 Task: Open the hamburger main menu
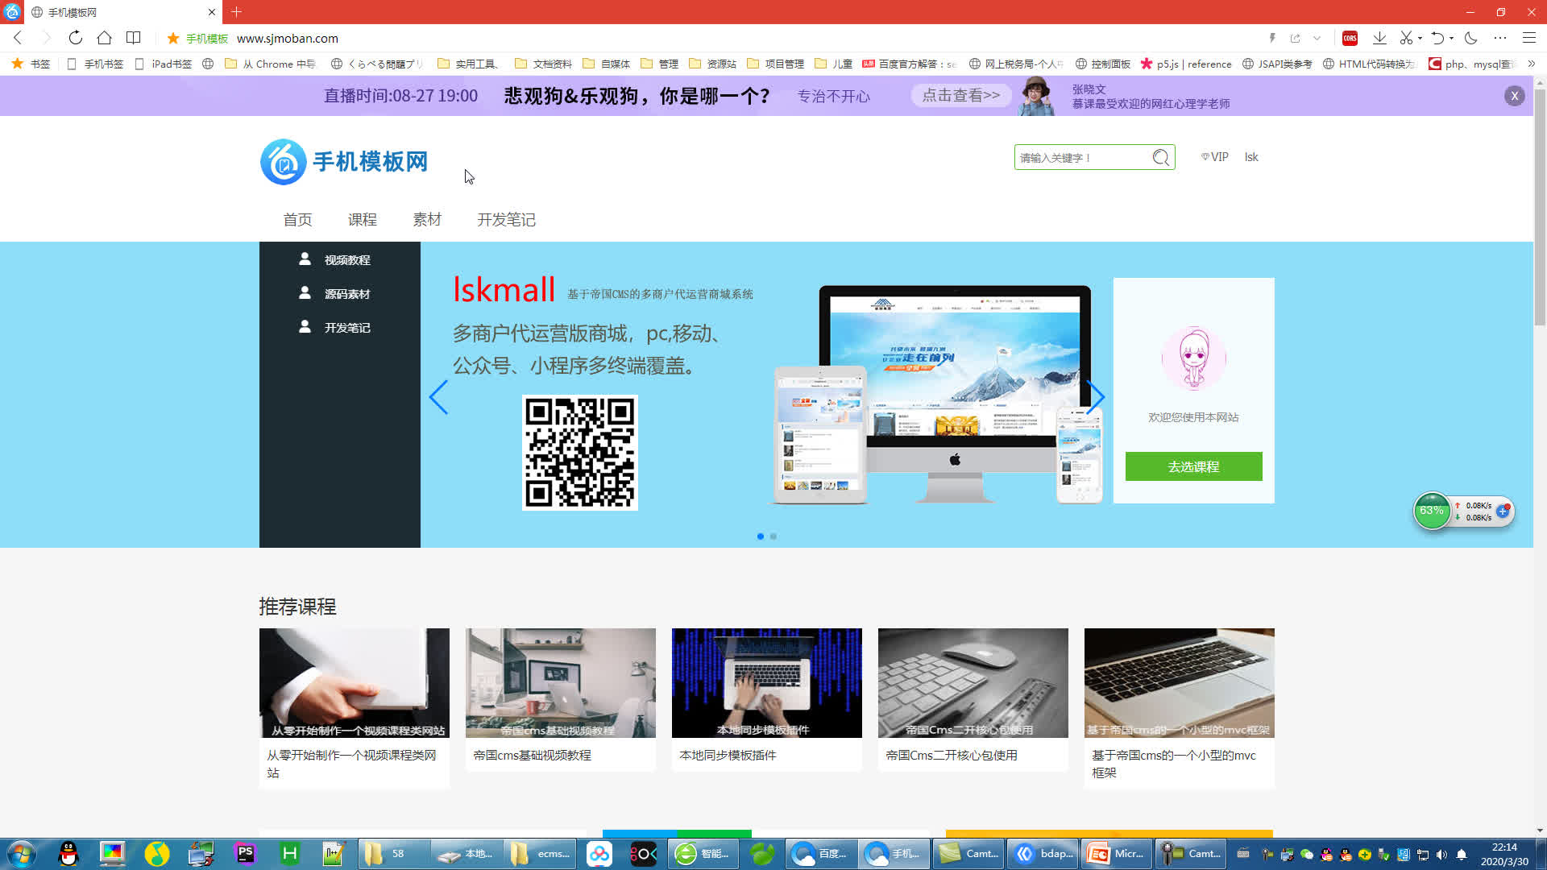point(1528,38)
